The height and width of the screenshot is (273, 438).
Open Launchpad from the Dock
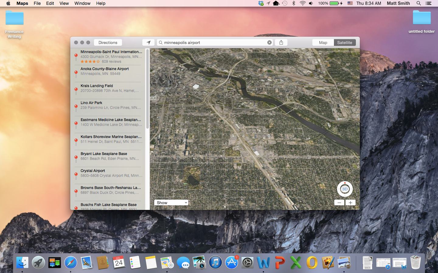tap(38, 262)
